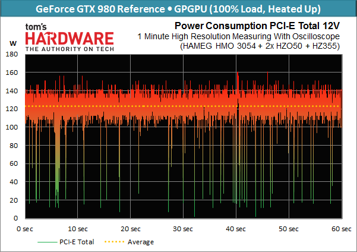
Task: Click the chart title 'GeForce GTX 980 Reference'
Action: [x=100, y=9]
